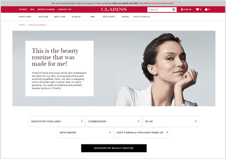Open the Contact Us link
This screenshot has width=226, height=159.
tap(64, 10)
